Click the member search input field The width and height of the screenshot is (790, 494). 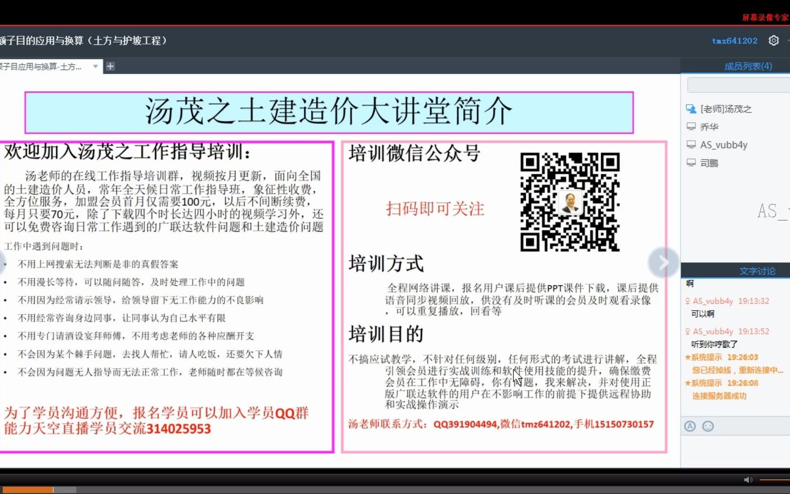click(x=738, y=85)
